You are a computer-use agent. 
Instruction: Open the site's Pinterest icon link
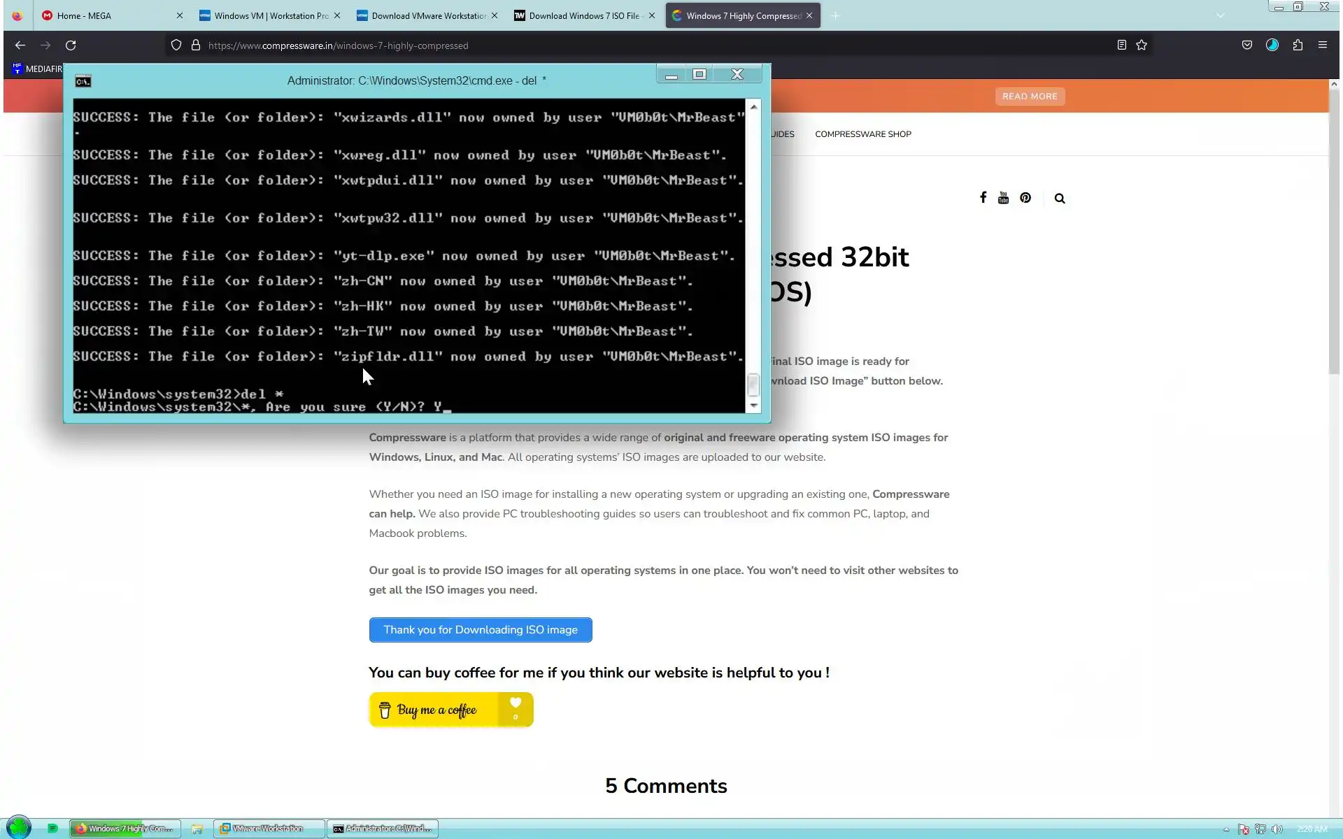(1025, 198)
